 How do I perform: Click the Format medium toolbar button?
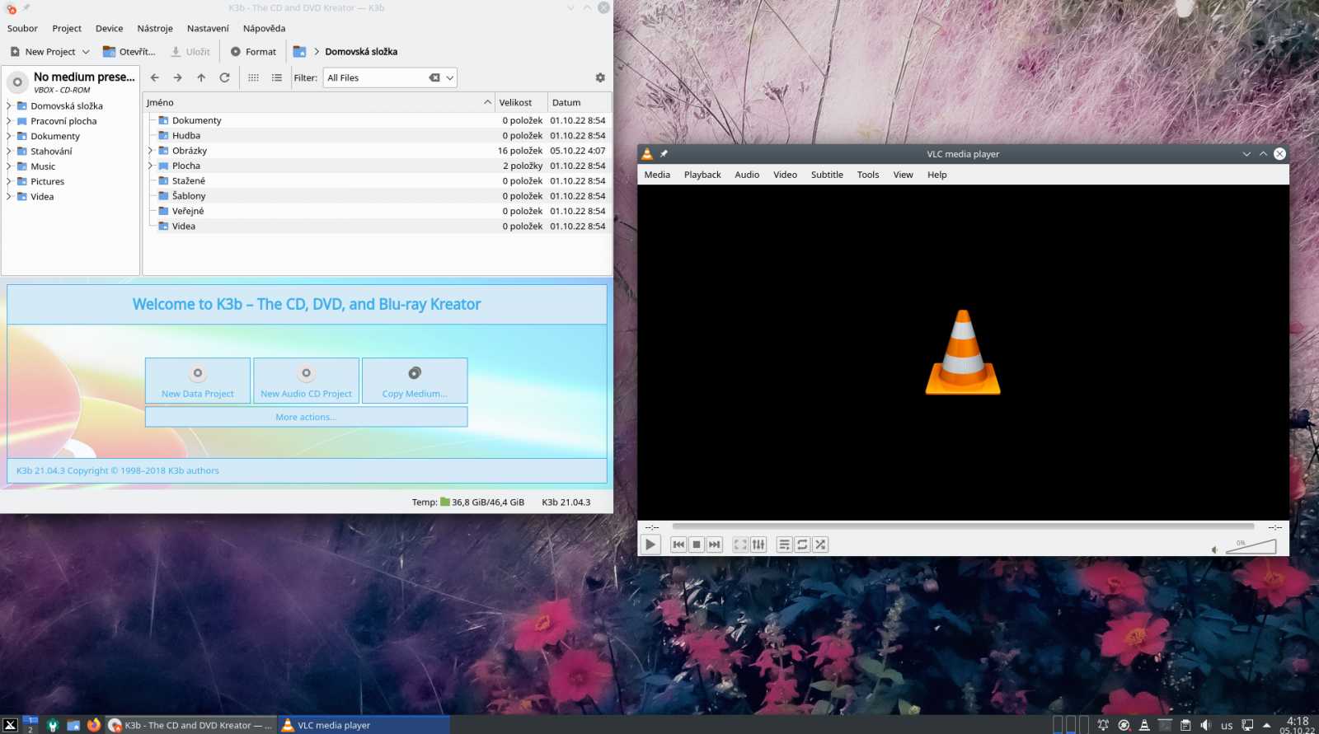click(253, 52)
